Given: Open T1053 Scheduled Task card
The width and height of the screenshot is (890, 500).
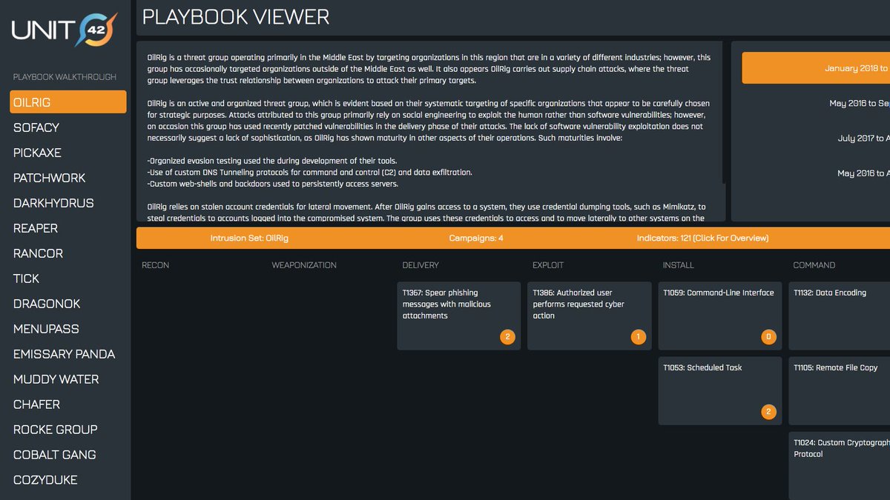Looking at the screenshot, I should point(719,391).
